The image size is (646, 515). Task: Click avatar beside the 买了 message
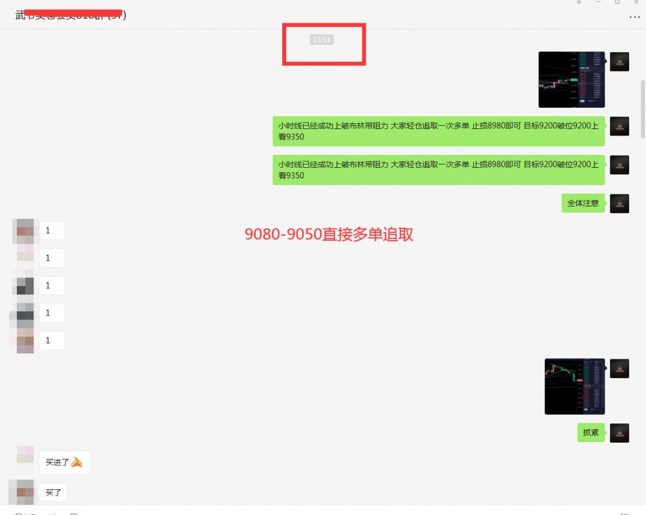pyautogui.click(x=25, y=492)
